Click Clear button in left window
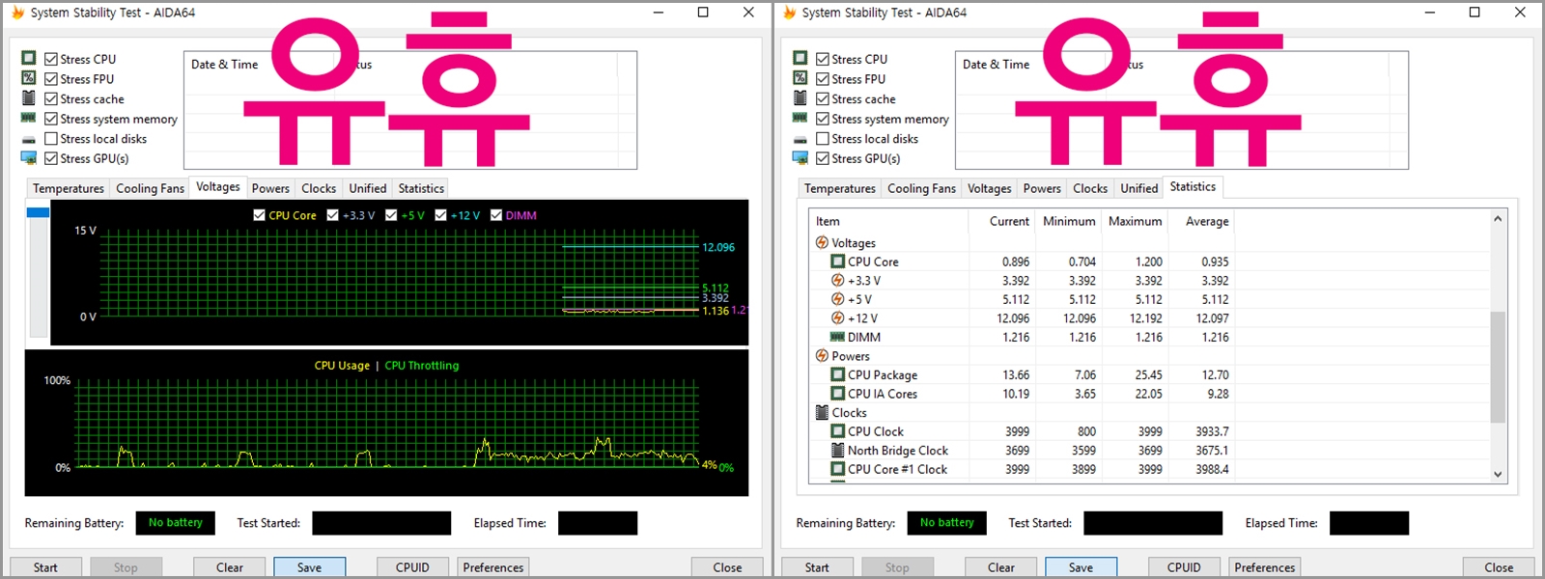 point(230,567)
